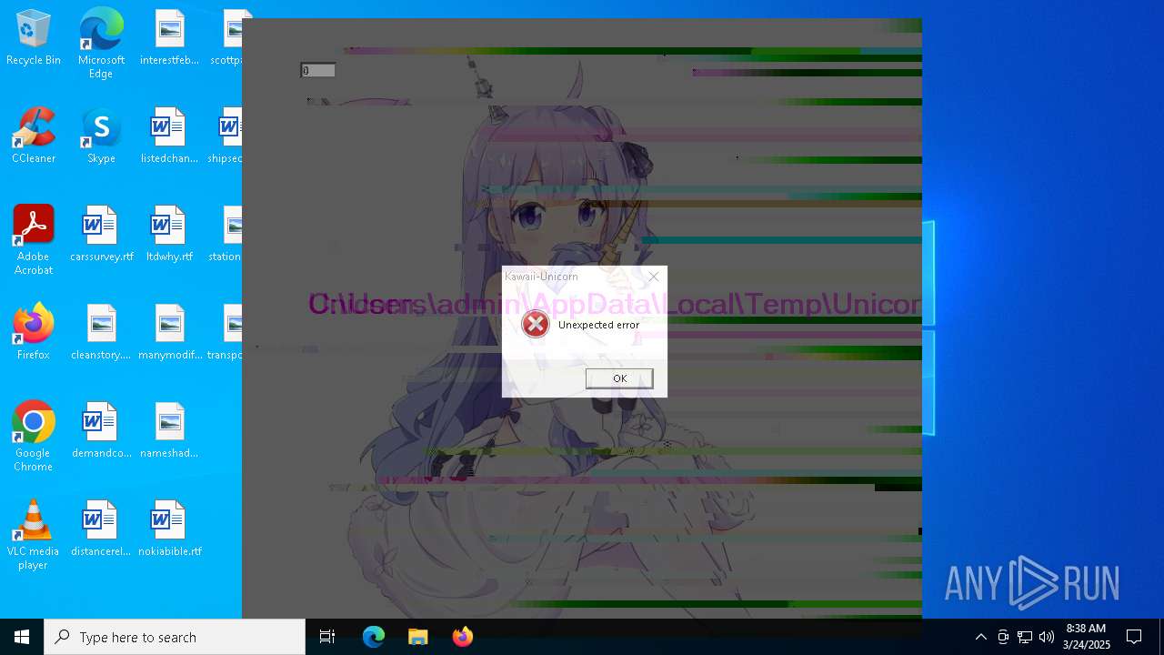Click the taskbar search box

[x=175, y=637]
